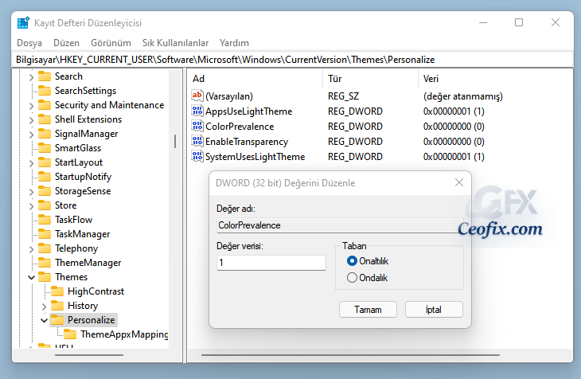Viewport: 581px width, 379px height.
Task: Click the Değer verisi input field
Action: 271,263
